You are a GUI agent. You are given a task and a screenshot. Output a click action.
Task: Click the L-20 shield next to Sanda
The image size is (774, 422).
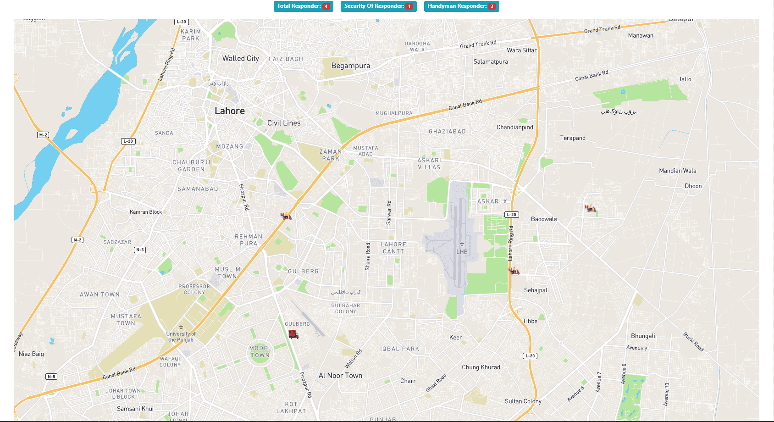coord(128,141)
